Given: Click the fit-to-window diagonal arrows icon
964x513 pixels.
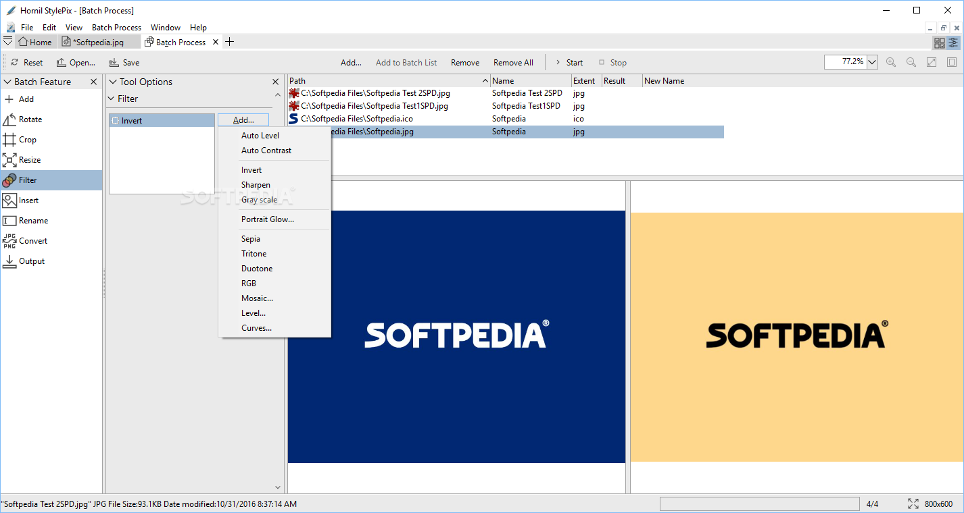Looking at the screenshot, I should click(932, 62).
